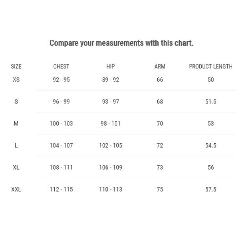Viewport: 236px width, 236px height.
Task: Click the PRODUCT LENGTH column header
Action: click(211, 66)
